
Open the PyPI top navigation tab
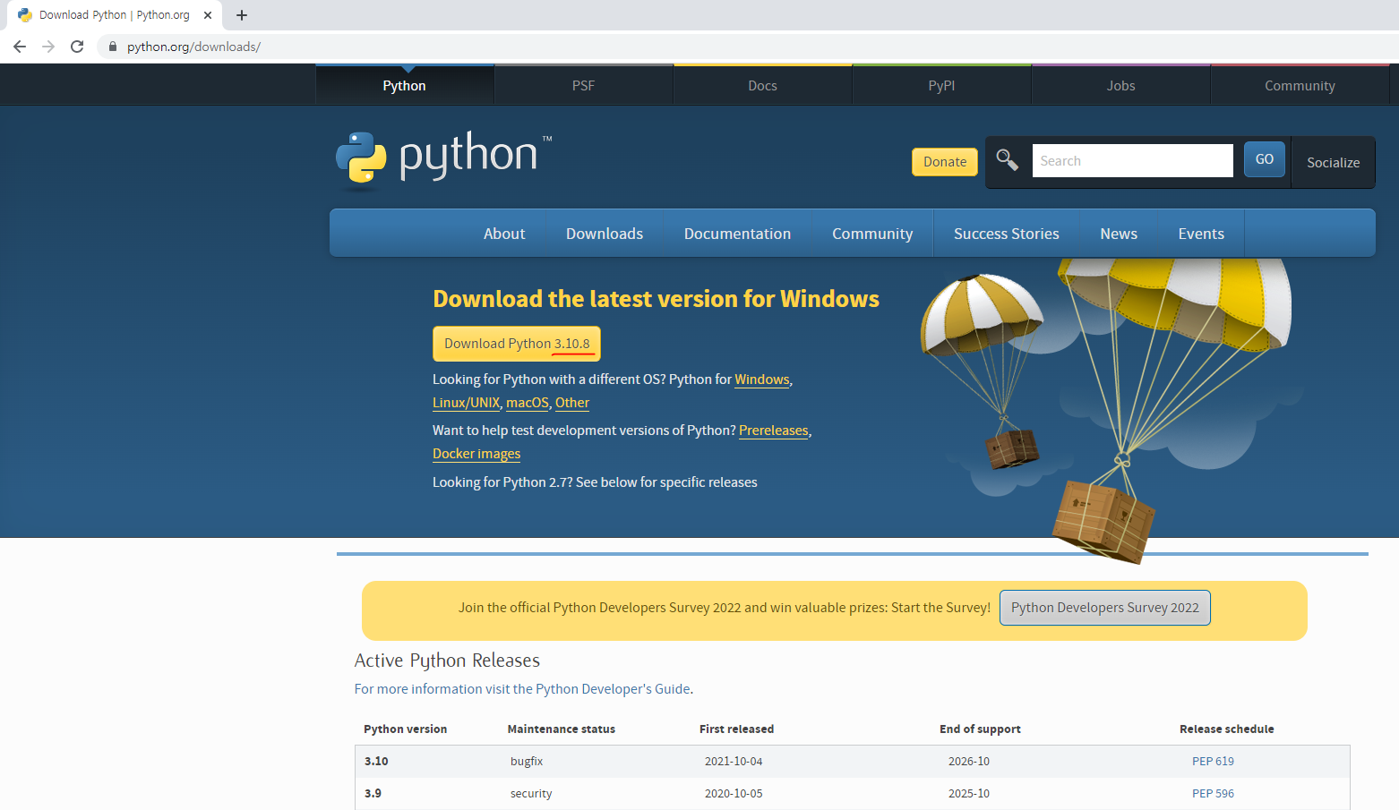941,86
